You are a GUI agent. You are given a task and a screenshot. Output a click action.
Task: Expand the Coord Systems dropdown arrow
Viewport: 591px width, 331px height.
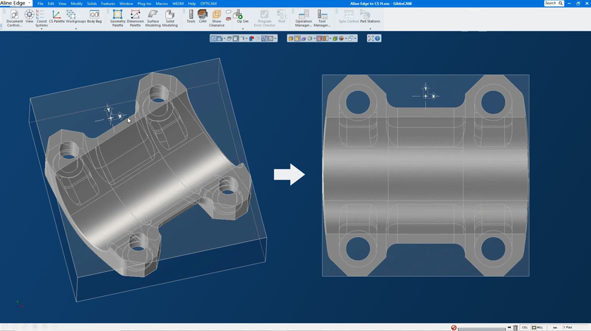41,29
